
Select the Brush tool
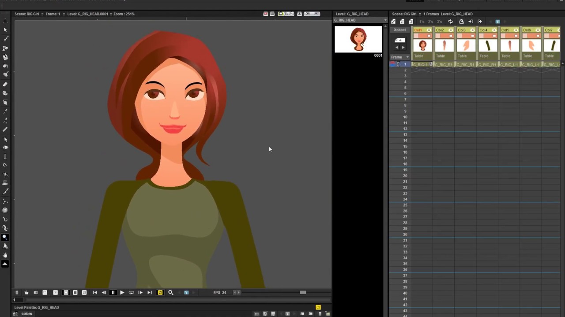[5, 39]
